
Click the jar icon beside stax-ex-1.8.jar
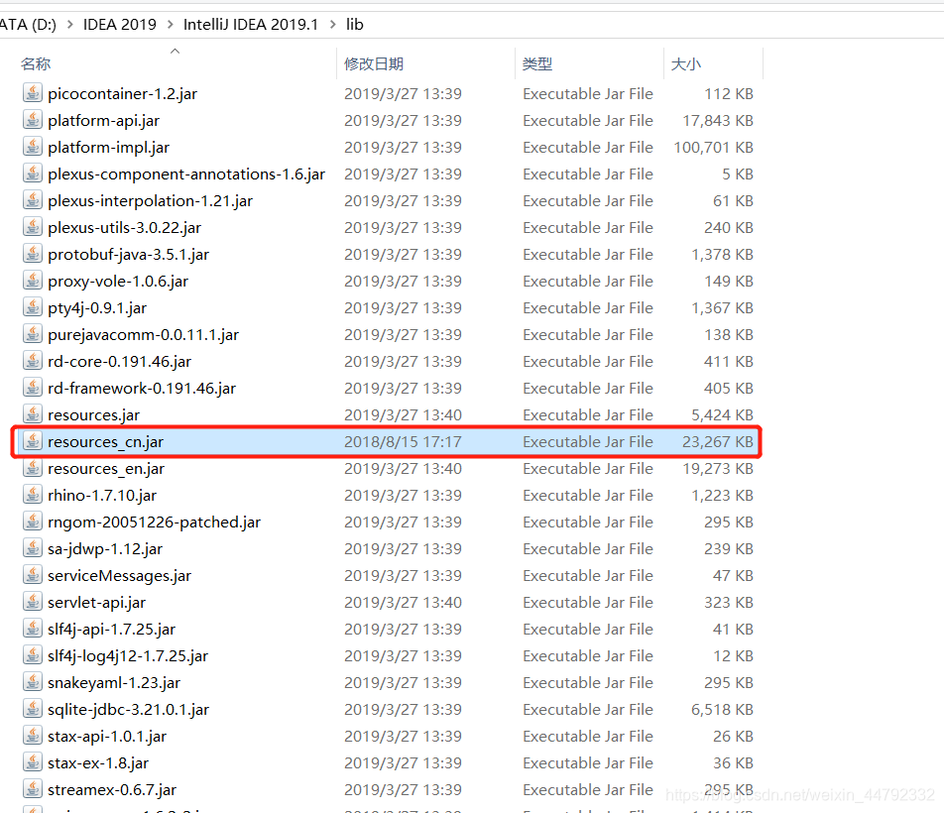point(33,763)
